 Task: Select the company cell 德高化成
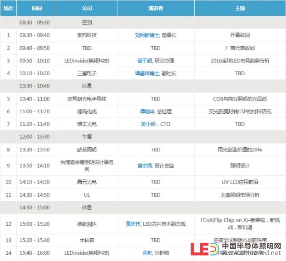pyautogui.click(x=87, y=111)
